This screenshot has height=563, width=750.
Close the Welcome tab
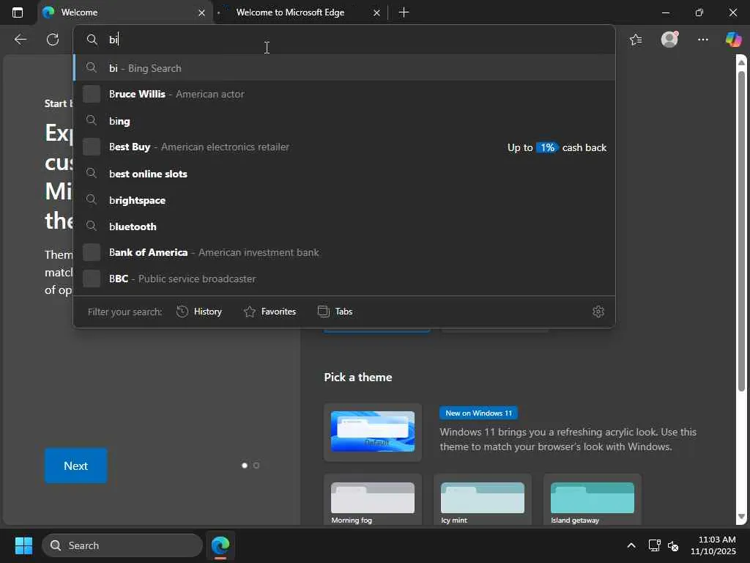202,13
